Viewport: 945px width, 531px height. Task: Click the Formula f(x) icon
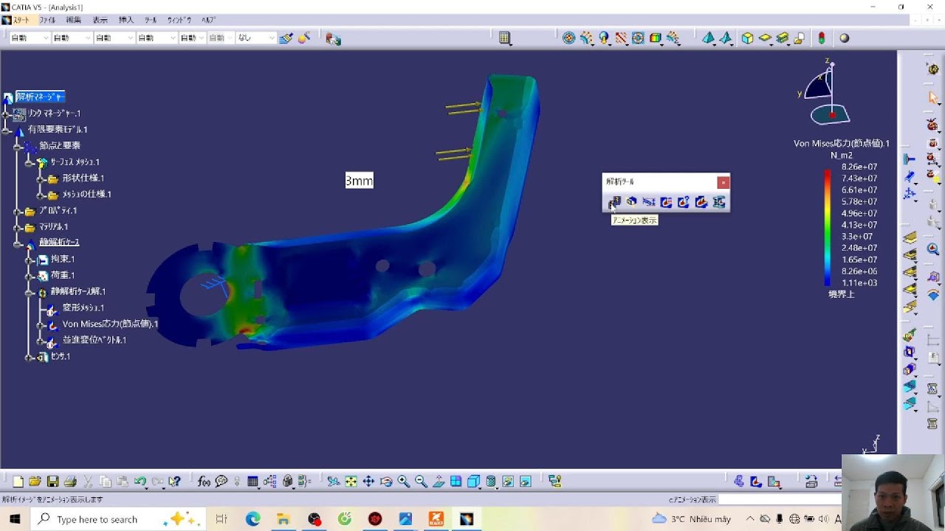coord(205,482)
